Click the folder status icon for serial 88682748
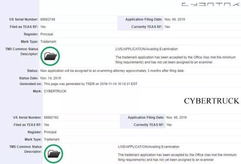Viewport: 241px width, 164px height. [x=50, y=56]
